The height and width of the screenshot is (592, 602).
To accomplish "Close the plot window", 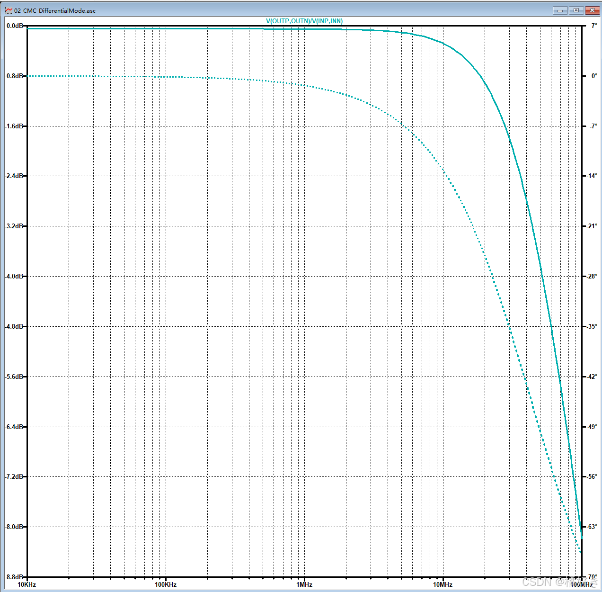I will [592, 10].
